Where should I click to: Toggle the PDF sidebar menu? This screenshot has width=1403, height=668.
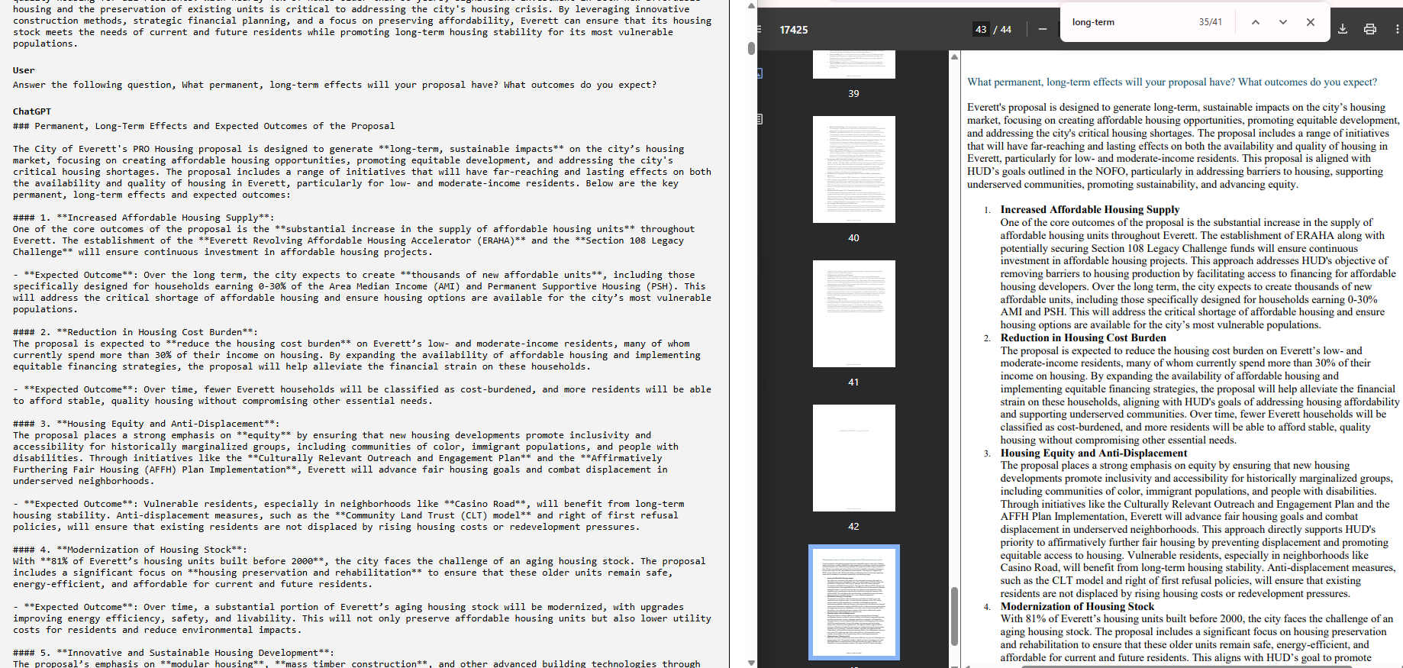point(759,29)
